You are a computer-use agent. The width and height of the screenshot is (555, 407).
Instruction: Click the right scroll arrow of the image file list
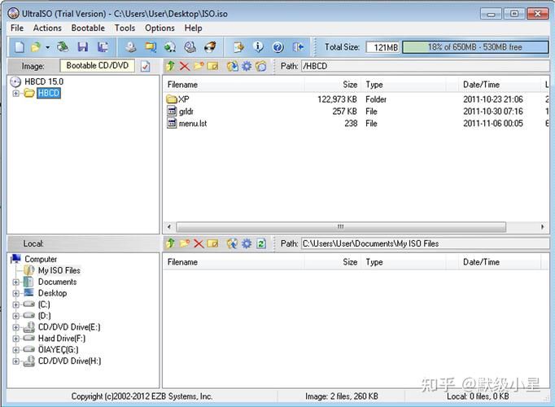[x=543, y=226]
